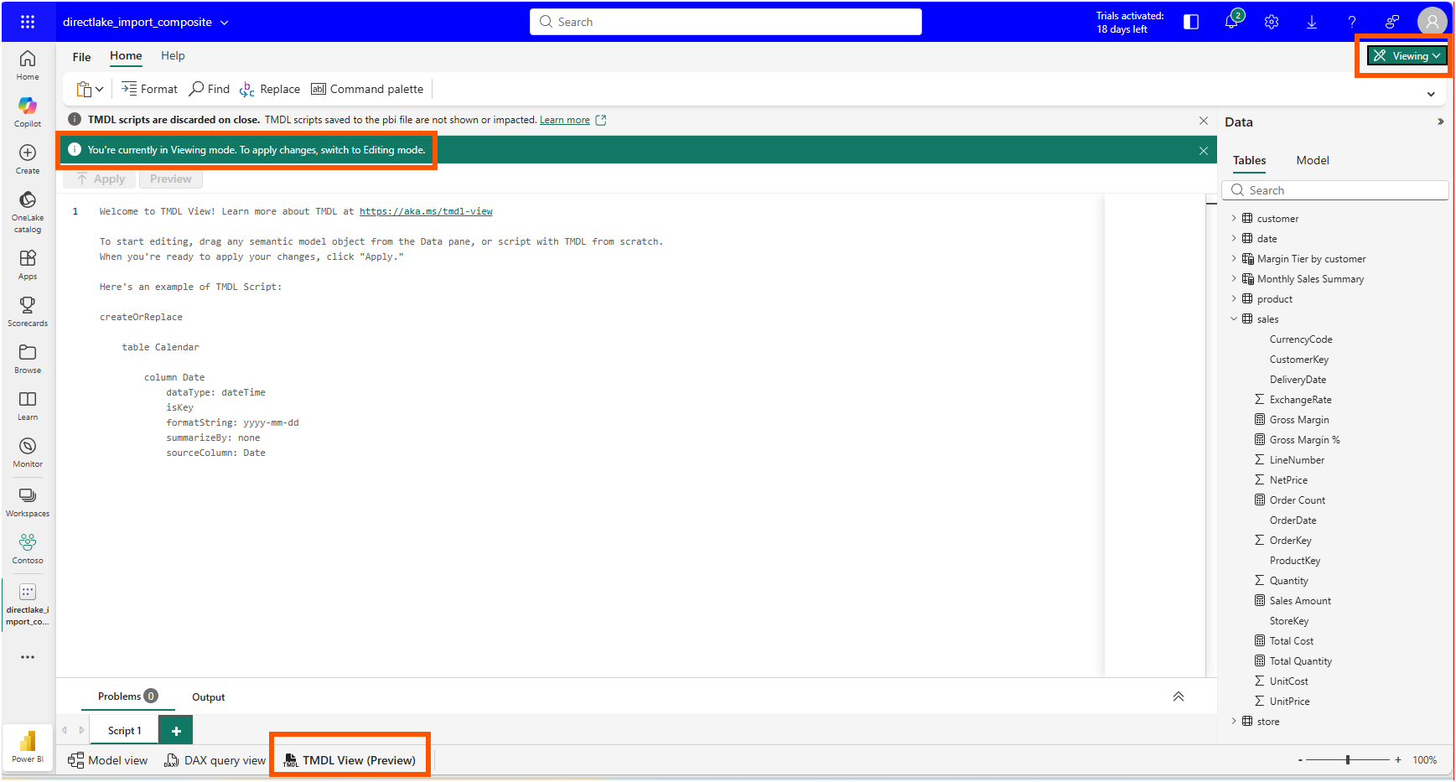This screenshot has width=1456, height=782.
Task: Adjust the zoom slider
Action: coord(1348,759)
